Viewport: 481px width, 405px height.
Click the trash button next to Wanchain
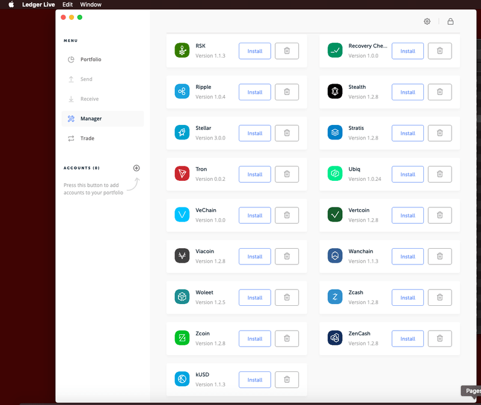pos(440,256)
